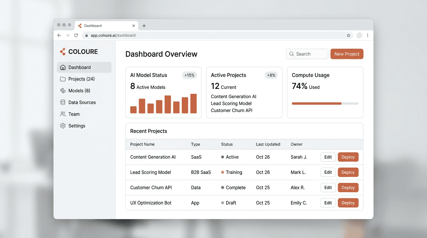The height and width of the screenshot is (238, 427).
Task: Click the New Project button
Action: click(347, 54)
